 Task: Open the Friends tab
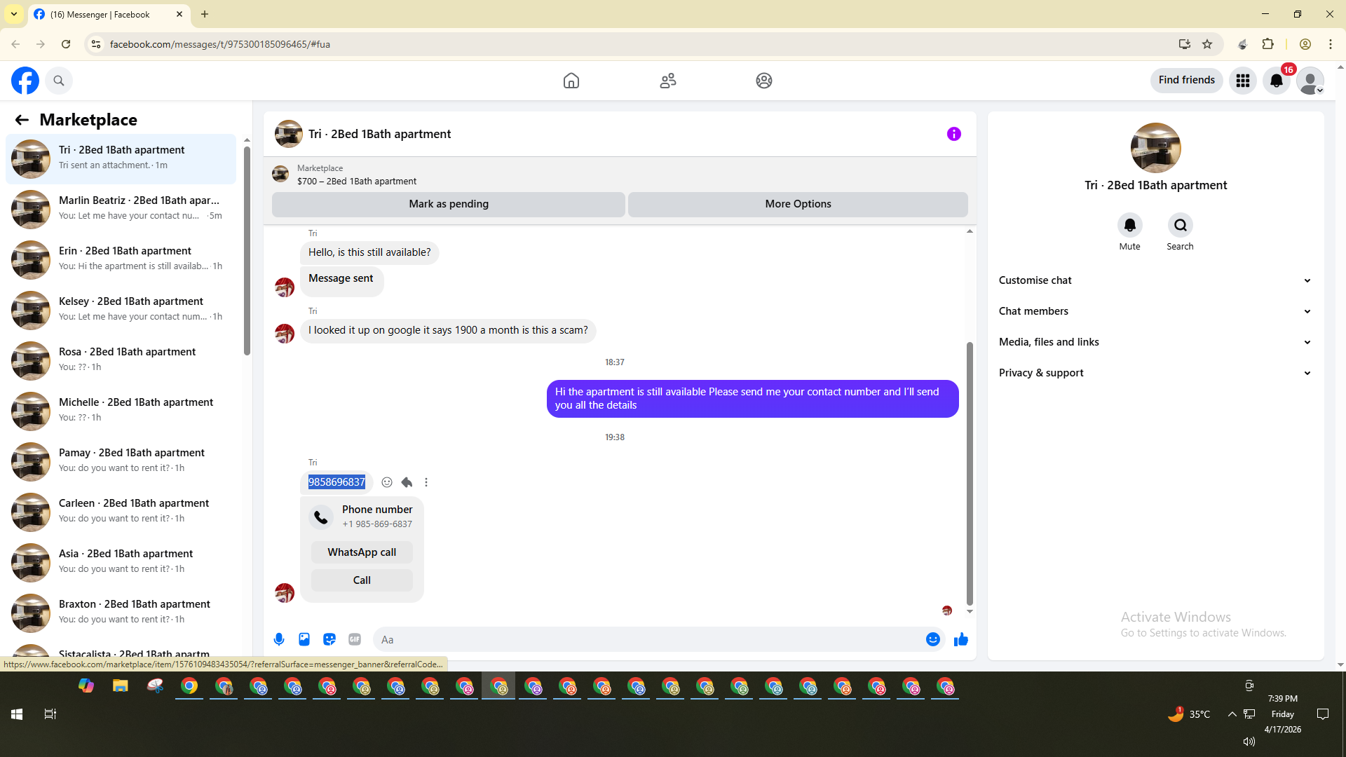tap(667, 81)
